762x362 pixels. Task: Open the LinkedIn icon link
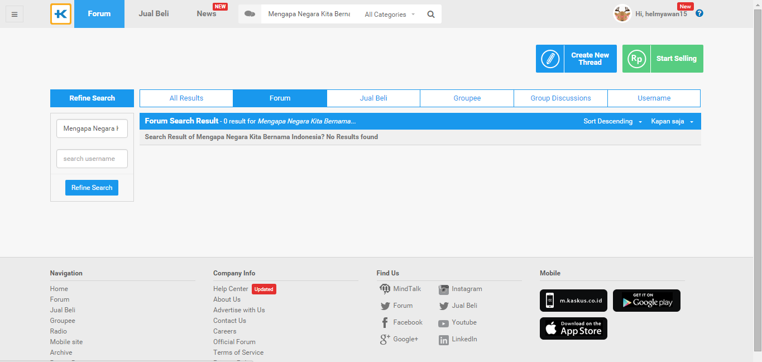tap(443, 340)
